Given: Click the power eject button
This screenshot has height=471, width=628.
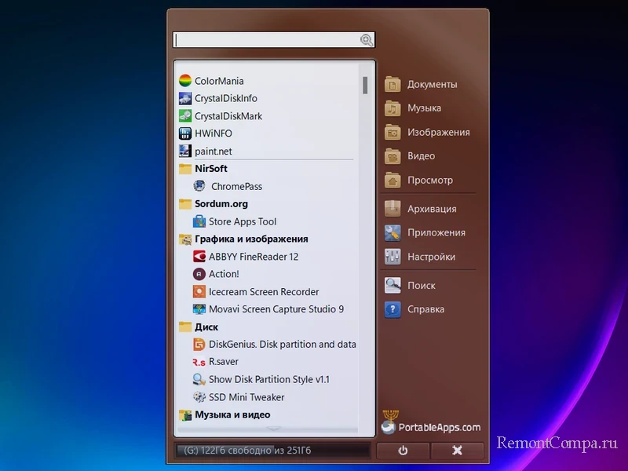Looking at the screenshot, I should (x=403, y=451).
